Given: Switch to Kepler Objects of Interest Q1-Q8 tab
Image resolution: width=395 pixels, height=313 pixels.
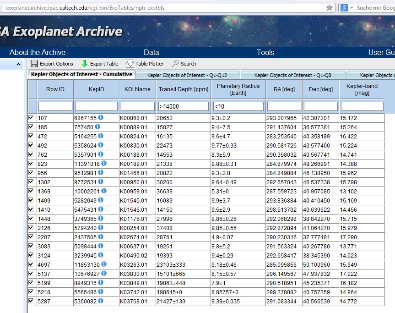Looking at the screenshot, I should (293, 75).
